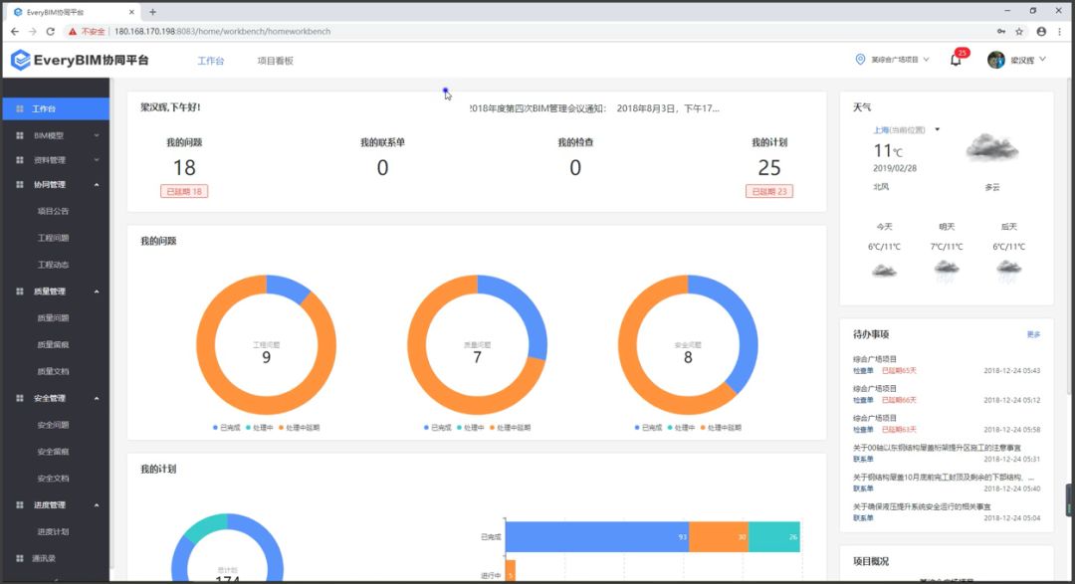
Task: Collapse 安全管理 using its chevron
Action: (x=97, y=398)
